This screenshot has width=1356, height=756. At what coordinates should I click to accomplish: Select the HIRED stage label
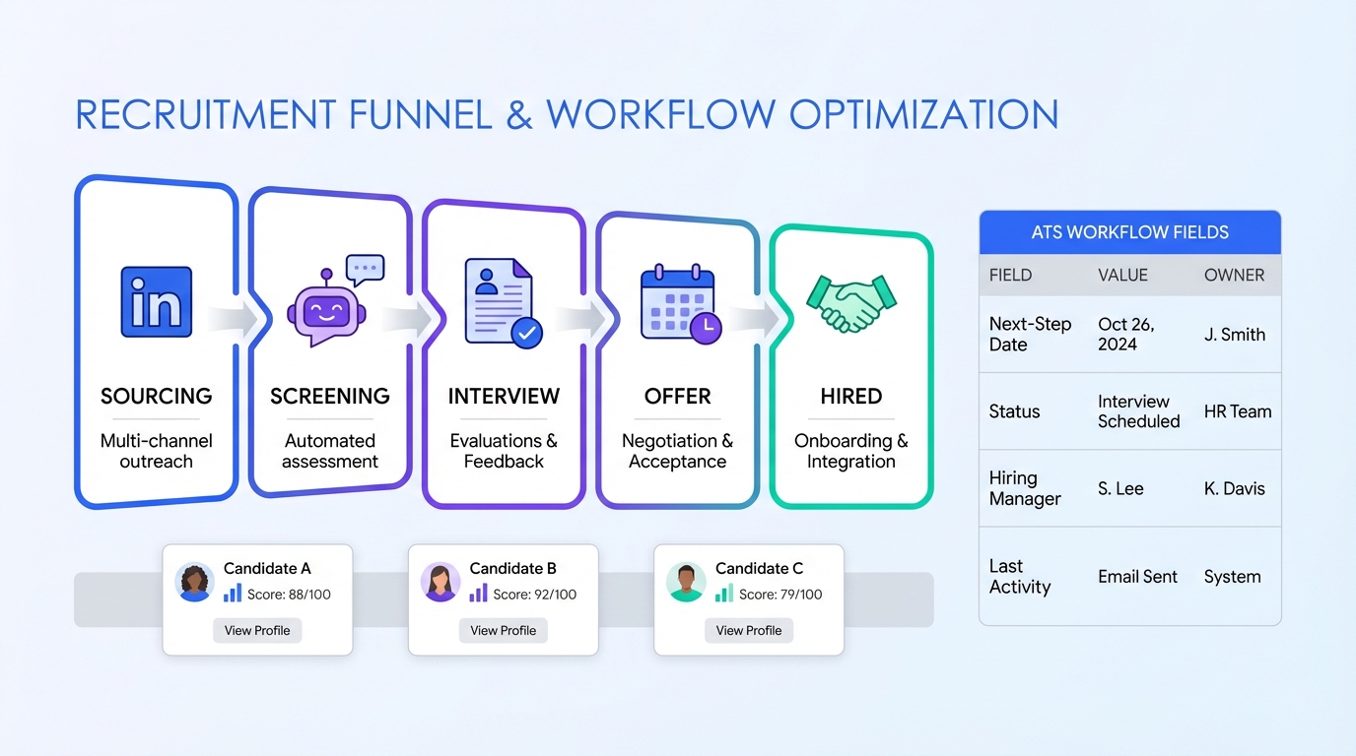(x=851, y=397)
